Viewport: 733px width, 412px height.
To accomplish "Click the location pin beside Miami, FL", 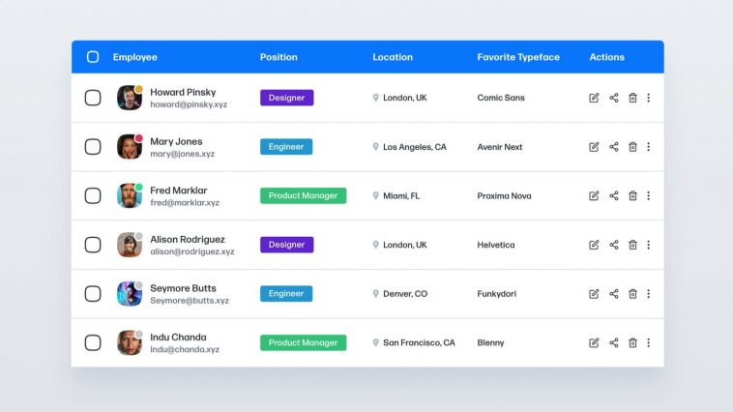I will (x=375, y=195).
